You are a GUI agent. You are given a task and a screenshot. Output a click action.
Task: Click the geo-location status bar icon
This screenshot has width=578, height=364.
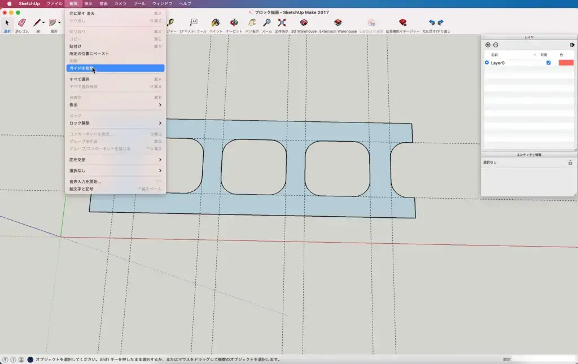(5, 359)
